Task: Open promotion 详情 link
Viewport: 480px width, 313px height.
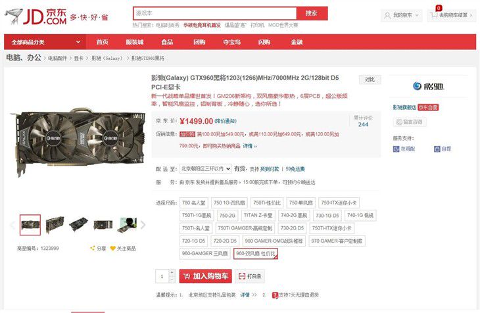Action: point(250,146)
